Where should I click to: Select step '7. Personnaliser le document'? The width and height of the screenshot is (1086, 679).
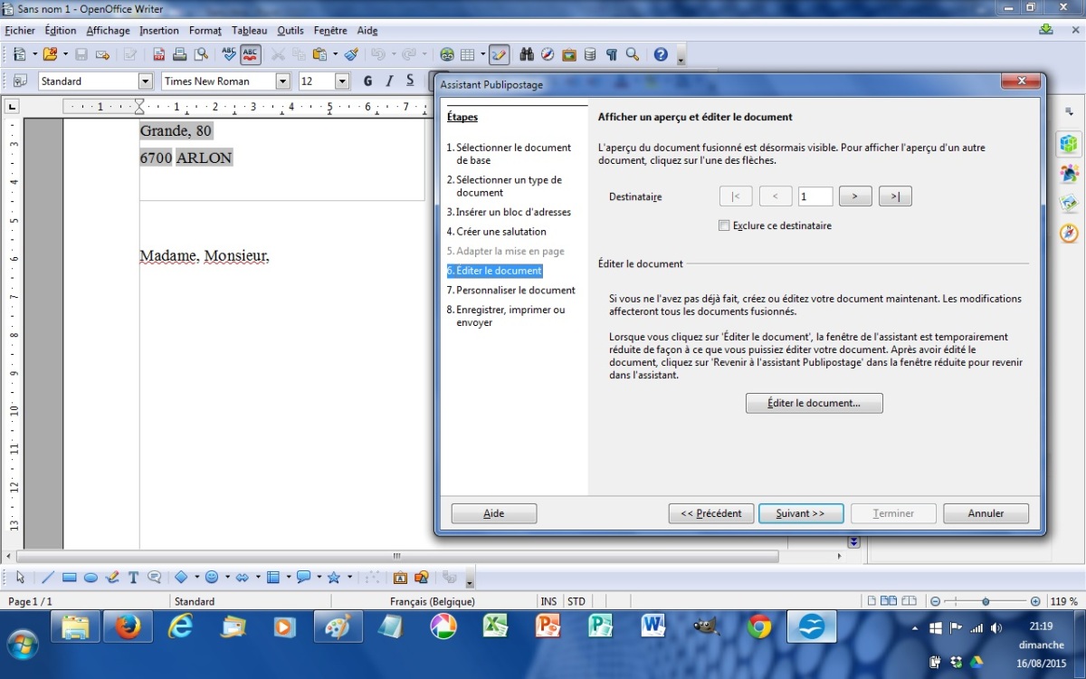pos(511,291)
